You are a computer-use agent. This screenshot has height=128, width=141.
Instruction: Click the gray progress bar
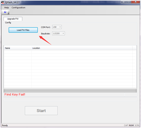(70, 90)
